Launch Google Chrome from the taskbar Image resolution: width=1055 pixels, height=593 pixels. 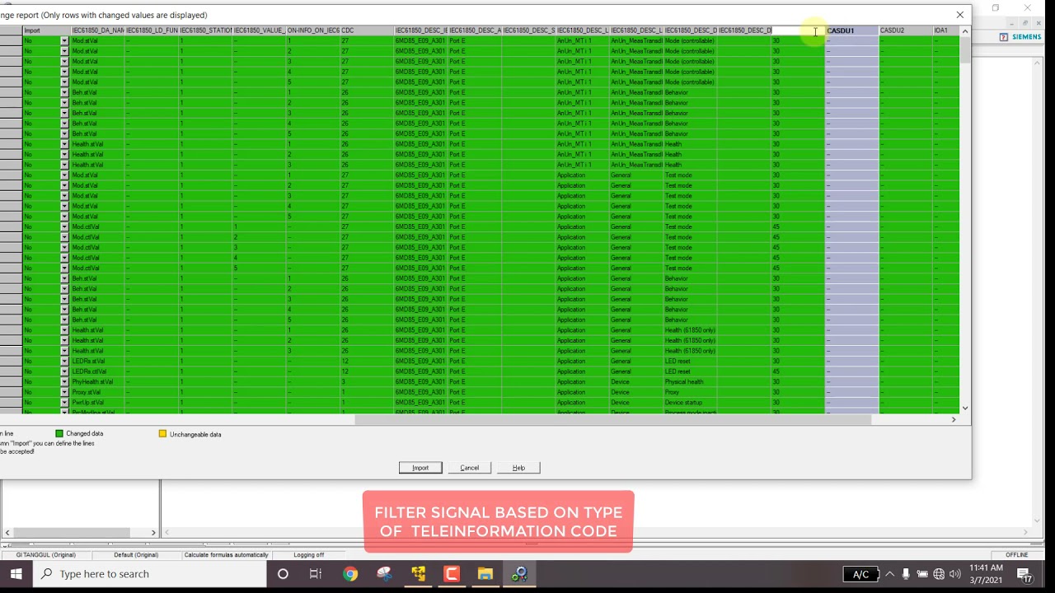click(x=350, y=574)
